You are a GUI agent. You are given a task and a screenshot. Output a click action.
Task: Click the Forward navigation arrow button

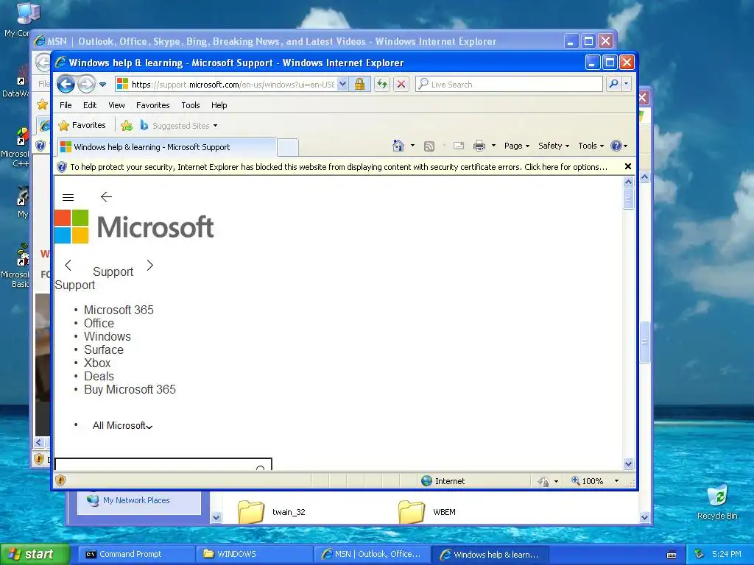(87, 84)
